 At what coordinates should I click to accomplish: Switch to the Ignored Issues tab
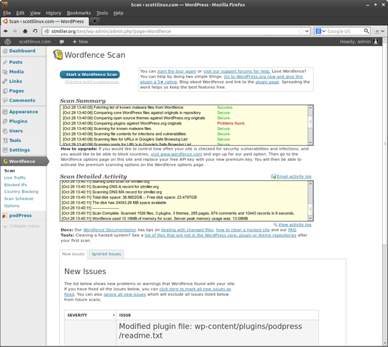click(106, 254)
